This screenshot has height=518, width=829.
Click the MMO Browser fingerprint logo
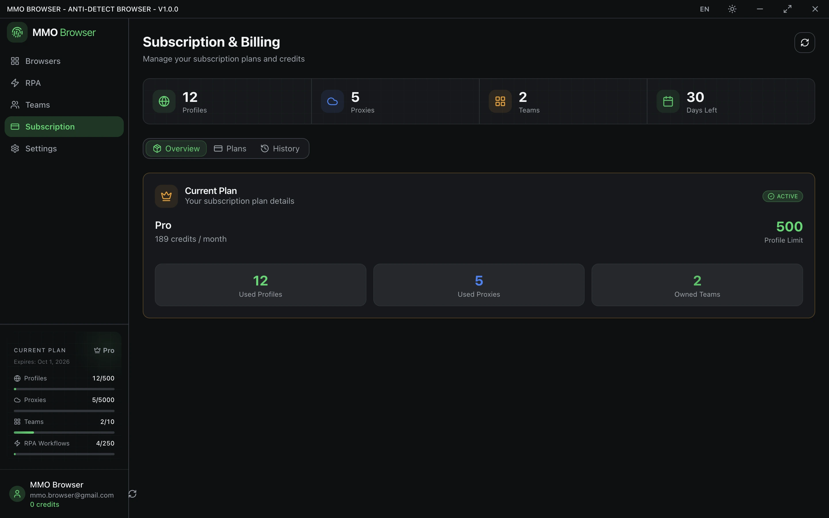click(17, 32)
